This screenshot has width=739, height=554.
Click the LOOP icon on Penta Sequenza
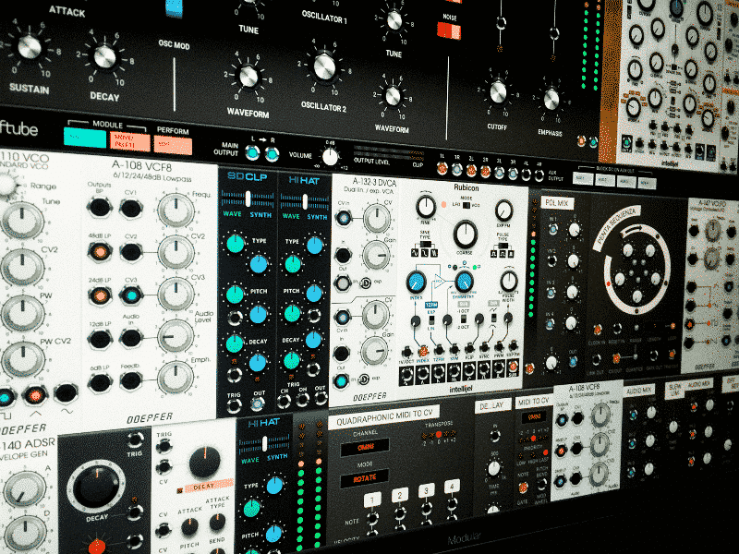pos(672,325)
